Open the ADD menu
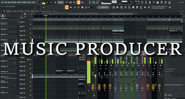 tap(9, 2)
